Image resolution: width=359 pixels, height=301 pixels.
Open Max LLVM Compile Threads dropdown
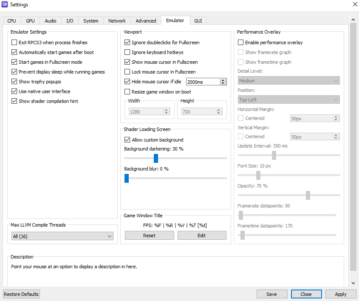pyautogui.click(x=62, y=236)
